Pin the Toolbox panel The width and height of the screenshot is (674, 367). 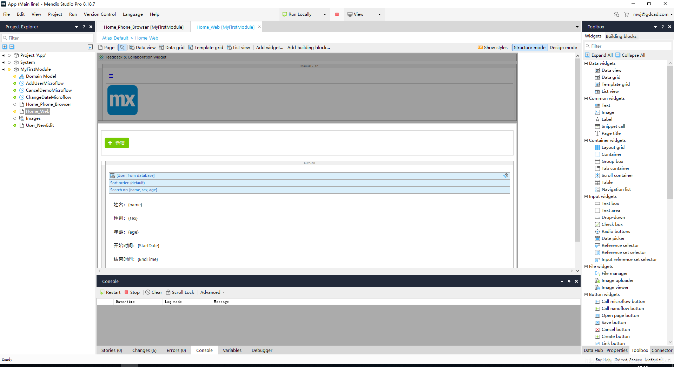(662, 27)
